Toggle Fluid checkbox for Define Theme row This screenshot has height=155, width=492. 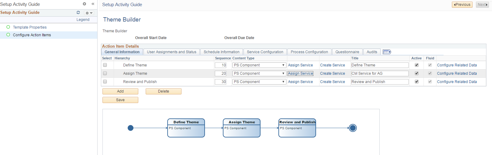pos(430,65)
